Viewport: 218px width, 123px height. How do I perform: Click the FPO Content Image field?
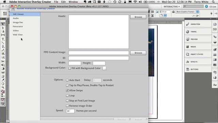point(98,53)
